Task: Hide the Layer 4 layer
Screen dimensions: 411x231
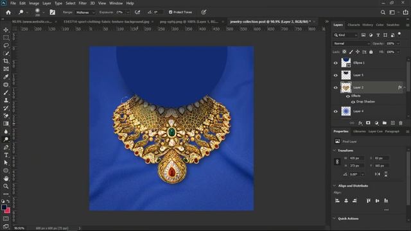Action: click(x=335, y=111)
